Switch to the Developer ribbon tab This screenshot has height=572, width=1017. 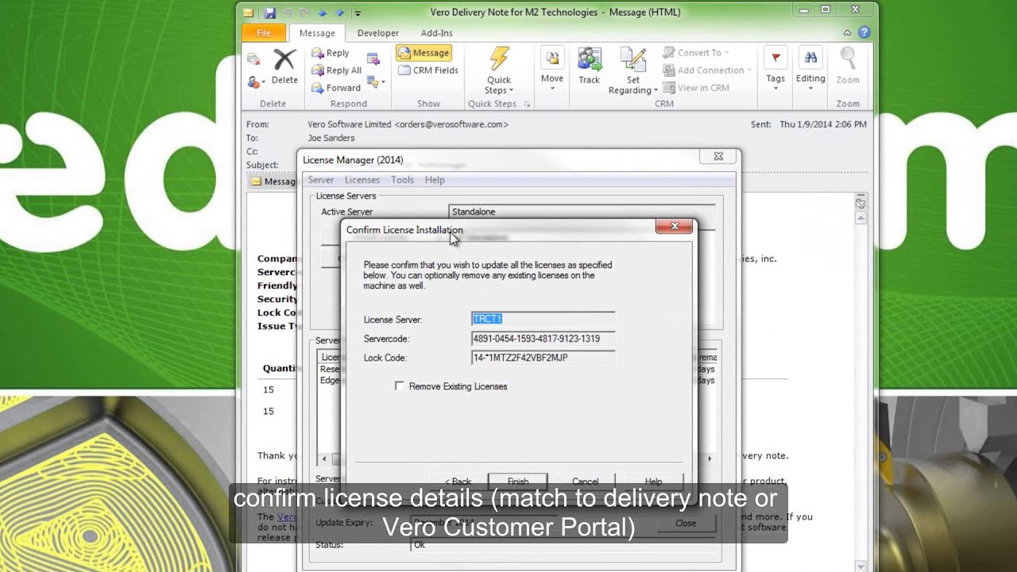click(x=378, y=33)
